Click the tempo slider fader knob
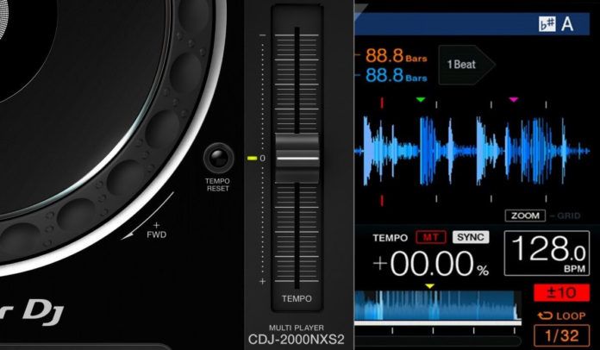This screenshot has width=600, height=350. [297, 158]
